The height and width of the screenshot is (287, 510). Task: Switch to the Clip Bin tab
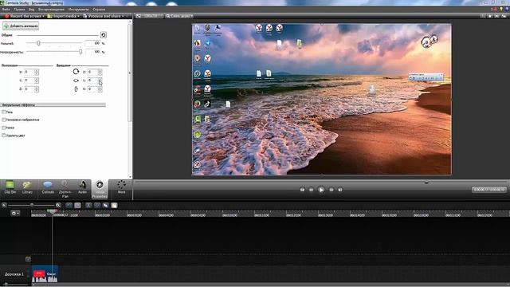pos(10,188)
